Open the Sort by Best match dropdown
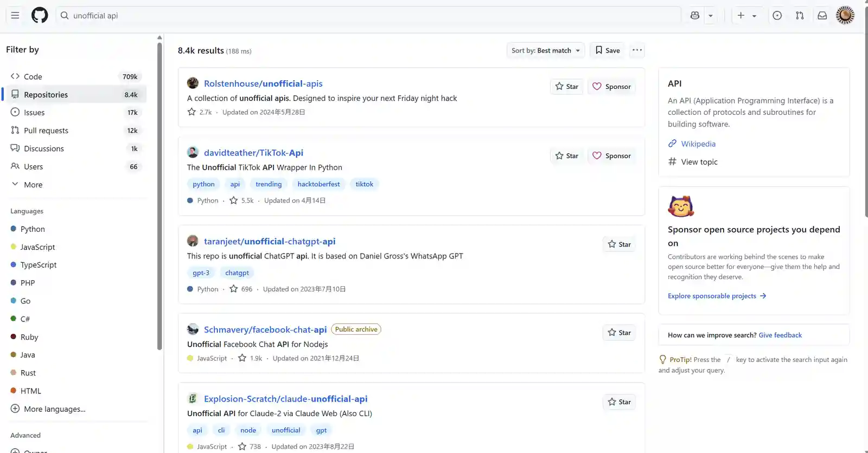The image size is (868, 453). coord(545,50)
